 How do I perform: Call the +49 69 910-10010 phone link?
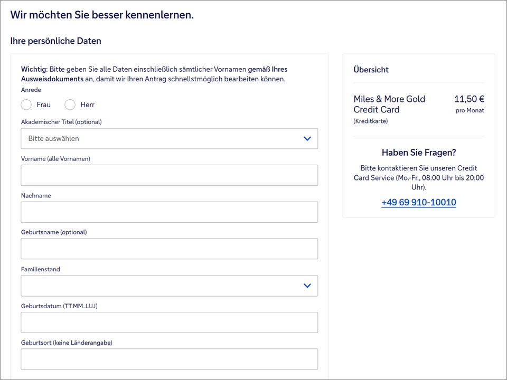418,202
